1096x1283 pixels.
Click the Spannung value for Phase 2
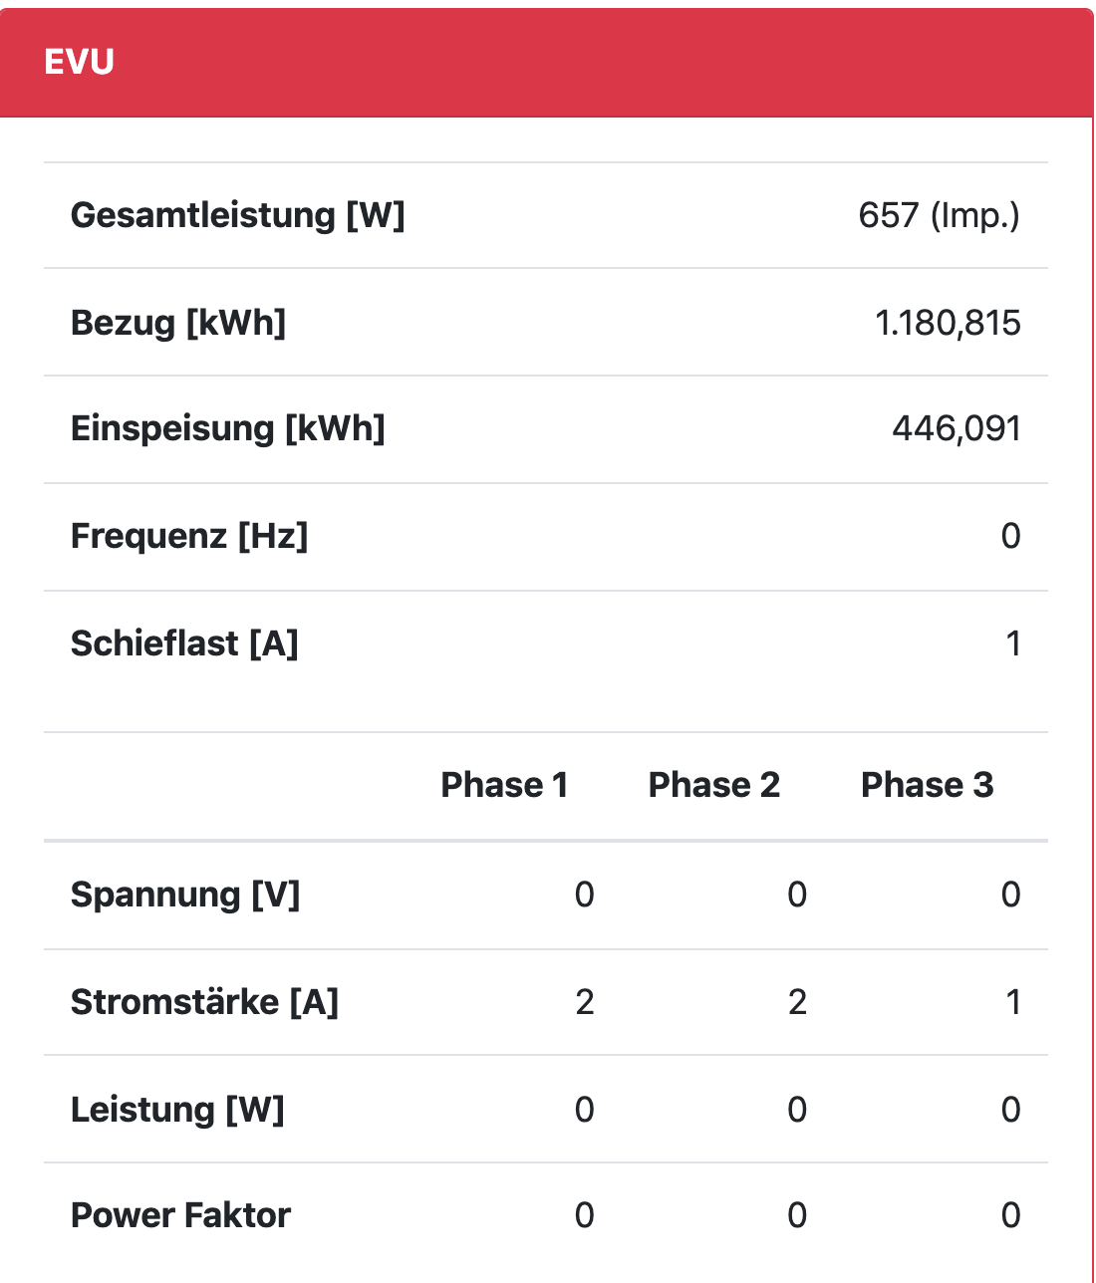(797, 895)
